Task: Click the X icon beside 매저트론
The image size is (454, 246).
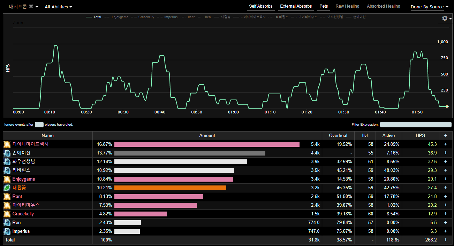Action: point(31,7)
